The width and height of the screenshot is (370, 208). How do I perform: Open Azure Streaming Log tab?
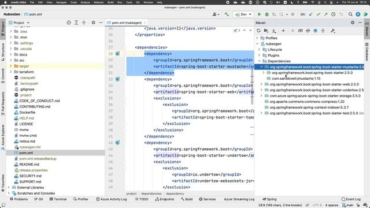[x=239, y=199]
